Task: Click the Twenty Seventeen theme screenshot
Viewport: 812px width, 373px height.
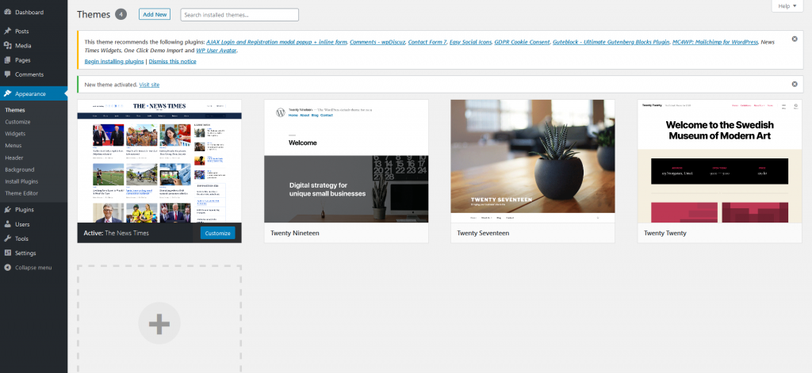Action: click(533, 161)
